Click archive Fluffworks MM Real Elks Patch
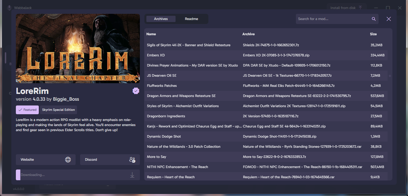 point(289,86)
